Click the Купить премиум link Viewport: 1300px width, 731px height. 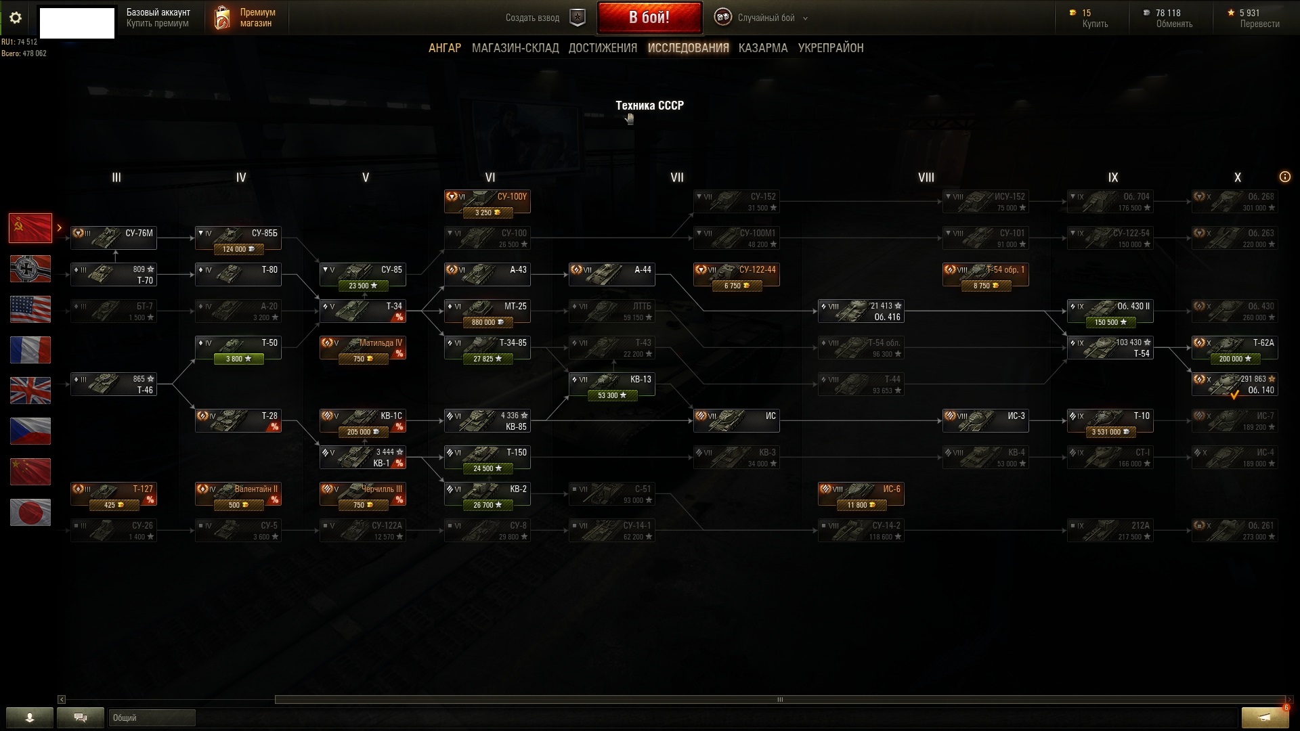(x=157, y=24)
